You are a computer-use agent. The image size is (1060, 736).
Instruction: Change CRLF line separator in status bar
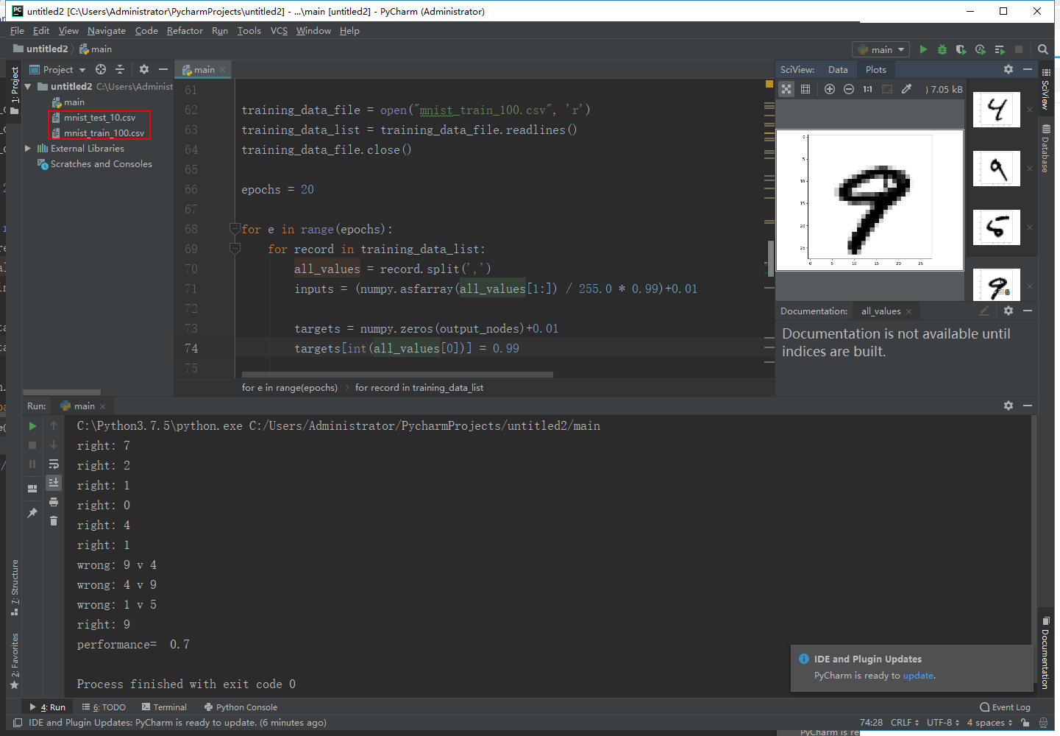(905, 723)
